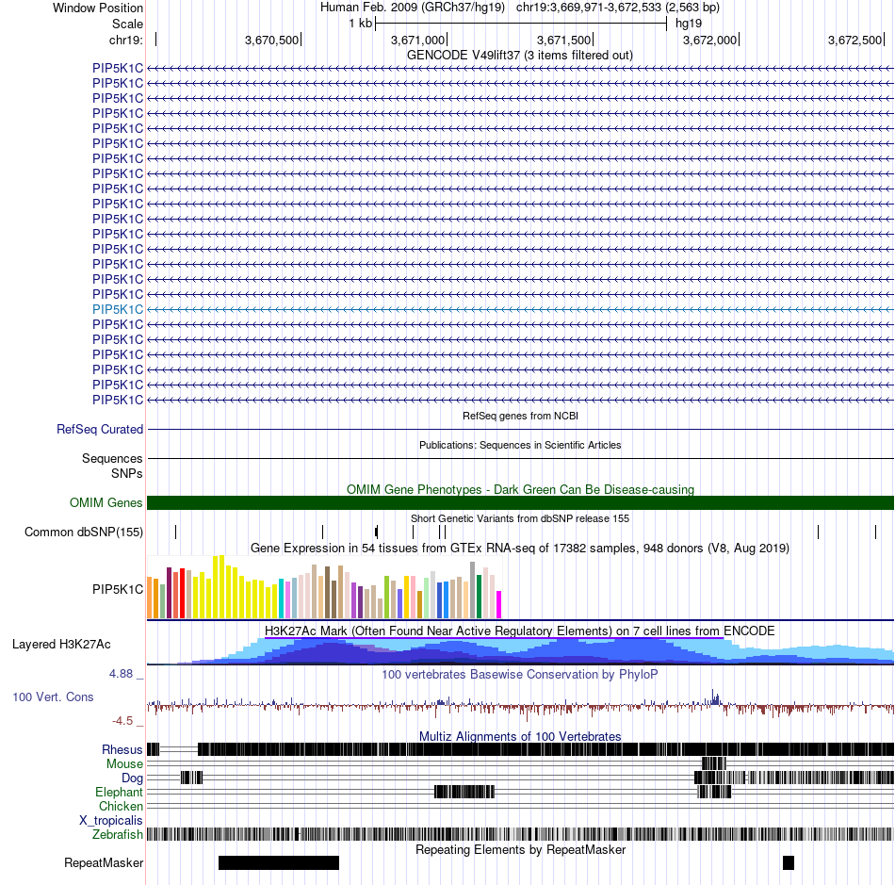Click the light-blue highlighted PIP5K1C transcript label
The image size is (895, 885).
click(118, 309)
